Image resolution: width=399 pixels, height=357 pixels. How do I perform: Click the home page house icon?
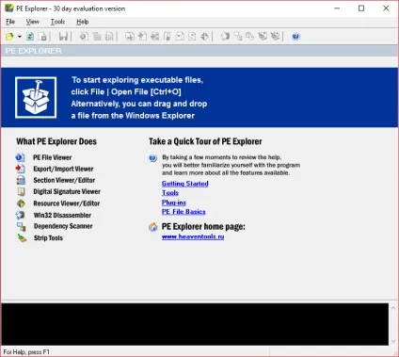click(153, 227)
